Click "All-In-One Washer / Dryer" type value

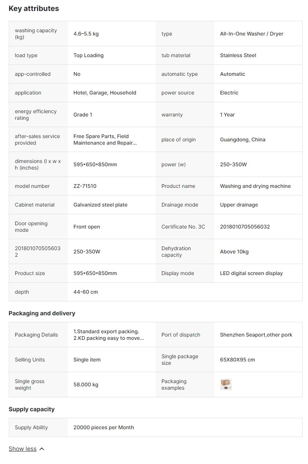pyautogui.click(x=252, y=34)
